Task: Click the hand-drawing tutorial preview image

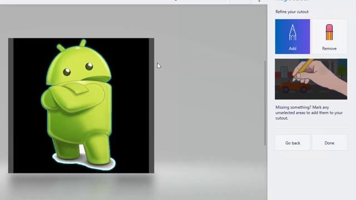Action: click(311, 79)
